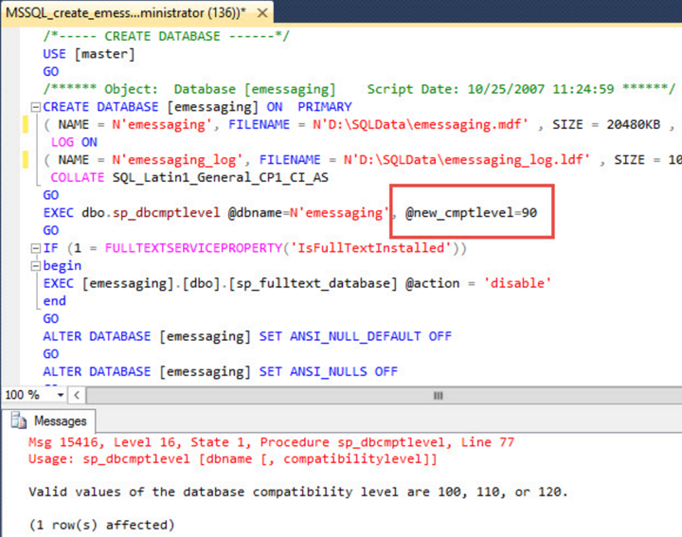Screen dimensions: 682x537
Task: Click the 'LOG ON' keyword line
Action: pyautogui.click(x=74, y=142)
